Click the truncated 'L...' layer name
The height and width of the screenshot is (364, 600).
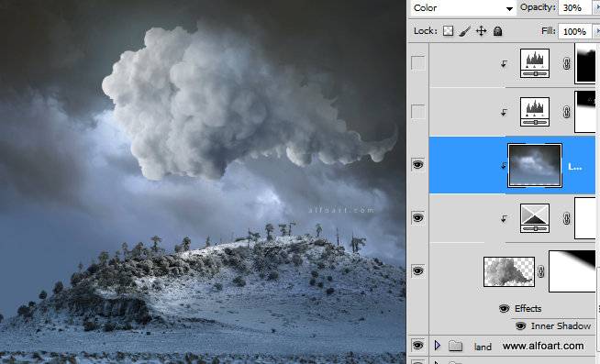click(x=574, y=166)
